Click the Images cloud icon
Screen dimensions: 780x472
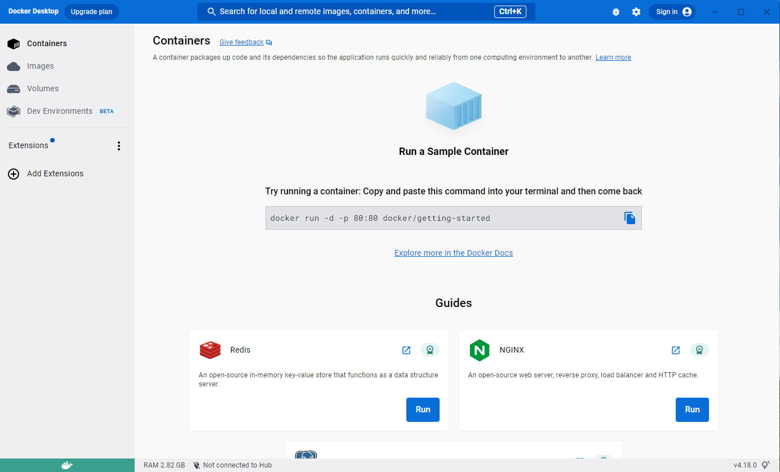click(x=14, y=66)
